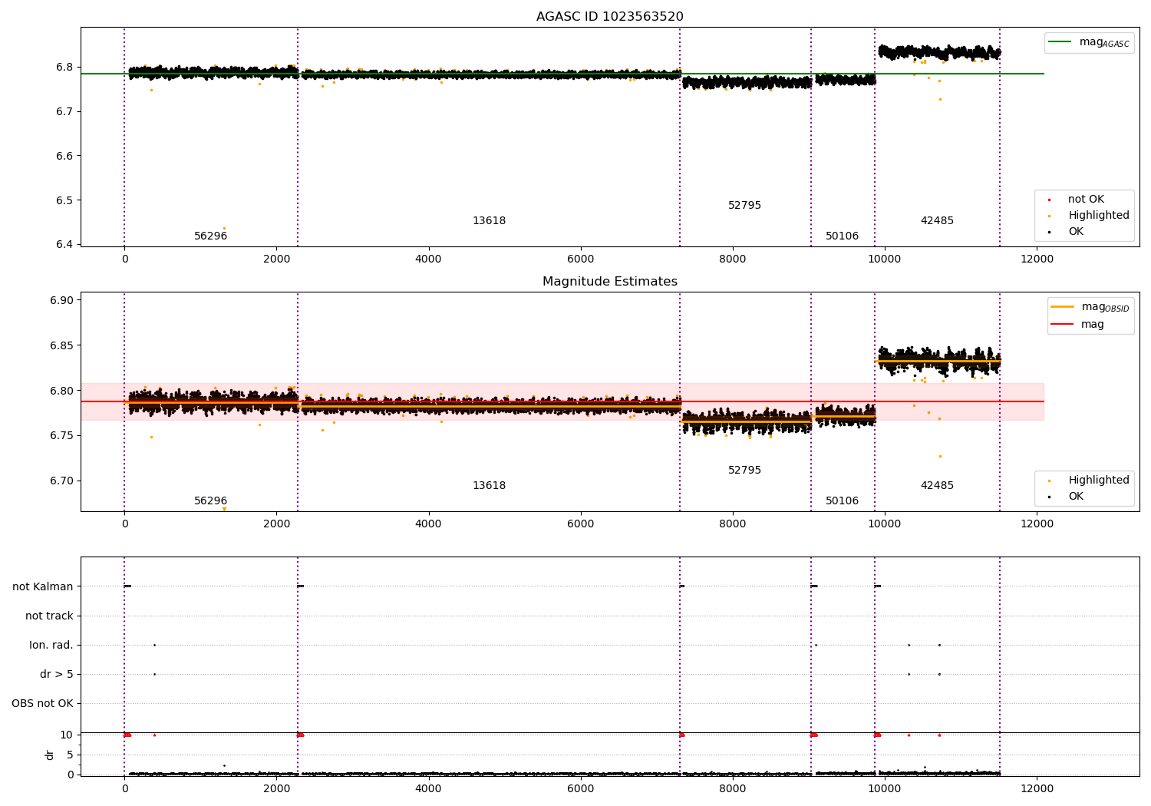Click the 6.85 y-axis tick label
Screen dimensions: 1151x806
pos(61,345)
